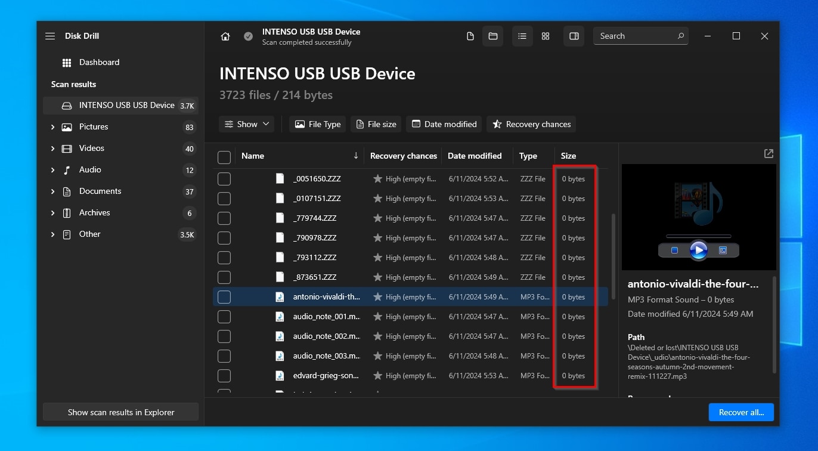The width and height of the screenshot is (818, 451).
Task: Click the Audio music note icon
Action: pos(67,170)
